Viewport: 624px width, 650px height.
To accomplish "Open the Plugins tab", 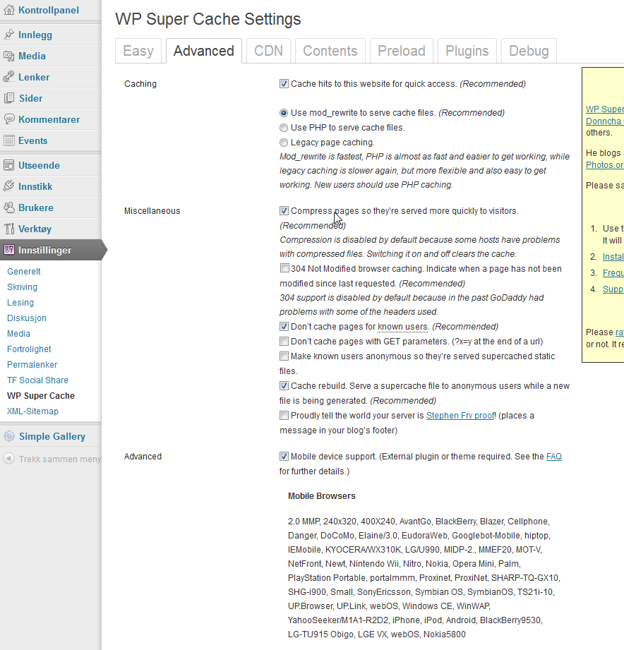I will coord(467,51).
